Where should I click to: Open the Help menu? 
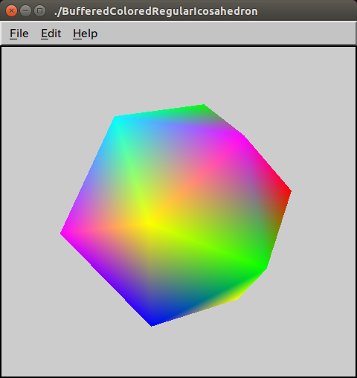(85, 33)
